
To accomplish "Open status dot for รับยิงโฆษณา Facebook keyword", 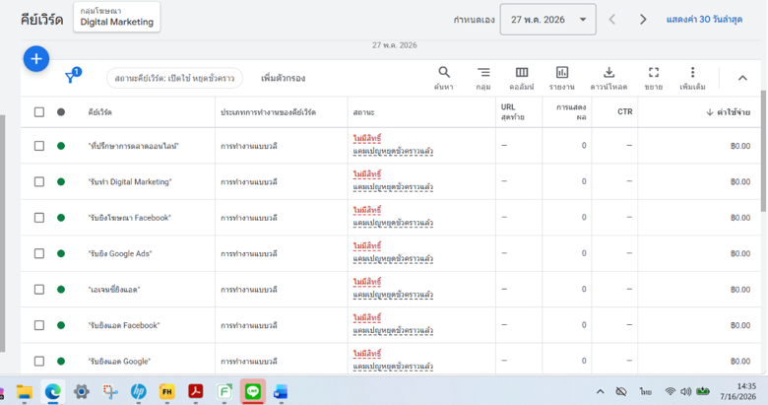I will tap(61, 218).
